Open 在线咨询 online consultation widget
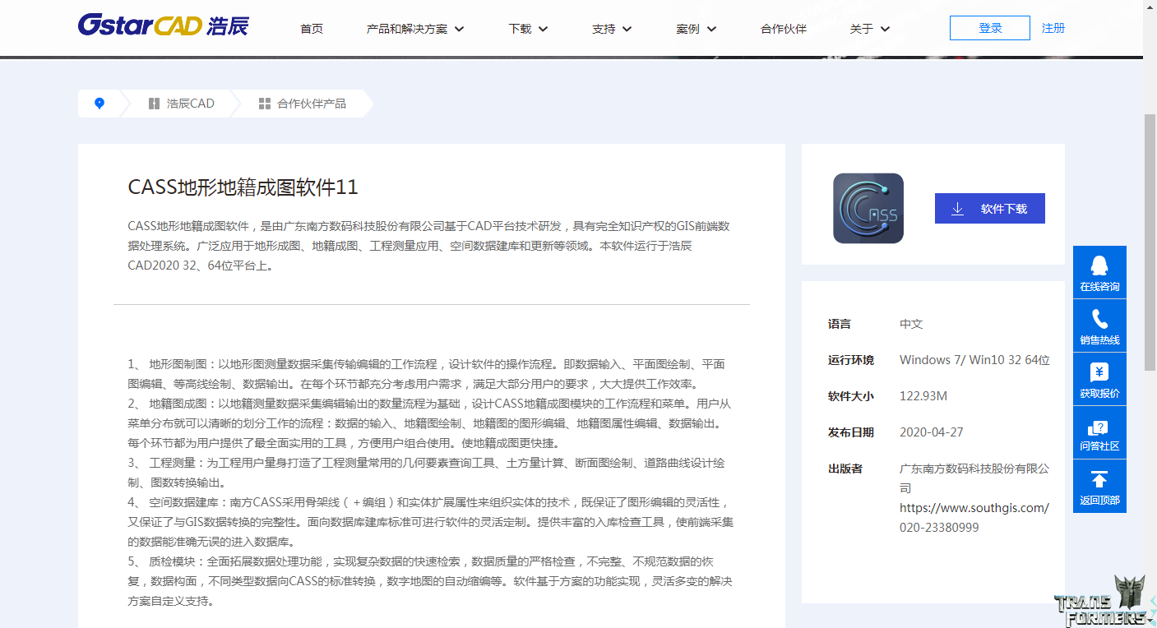Image resolution: width=1157 pixels, height=628 pixels. coord(1099,272)
